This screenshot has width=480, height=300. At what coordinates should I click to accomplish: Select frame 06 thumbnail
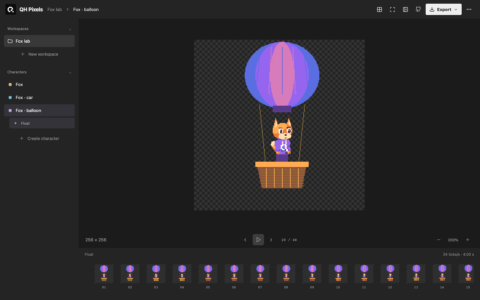point(234,274)
